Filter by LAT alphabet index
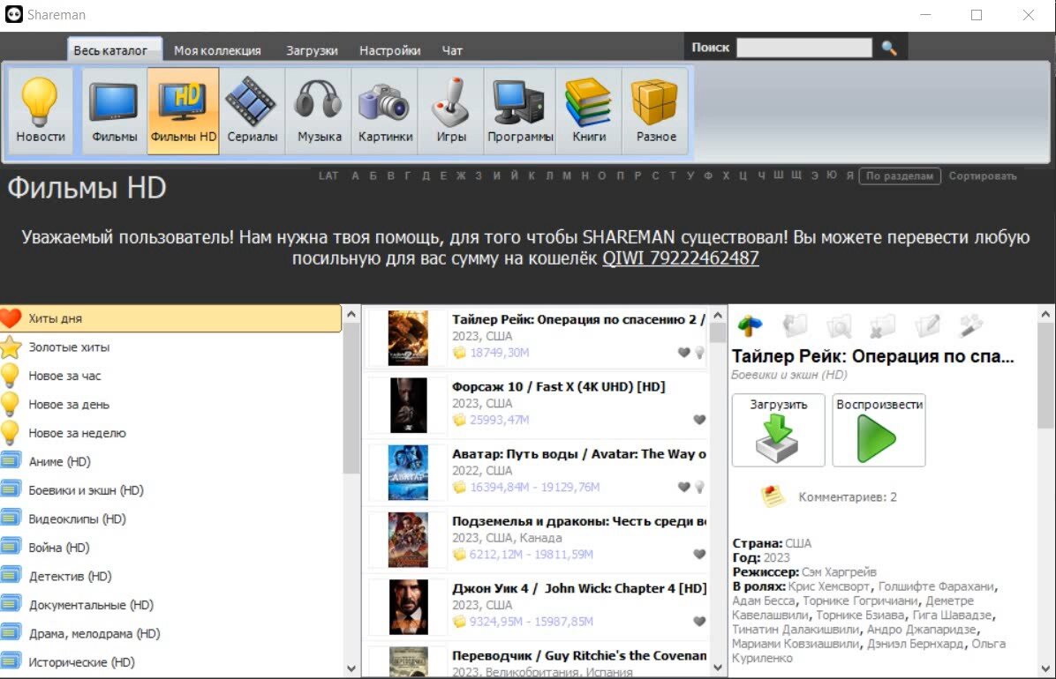 click(328, 175)
